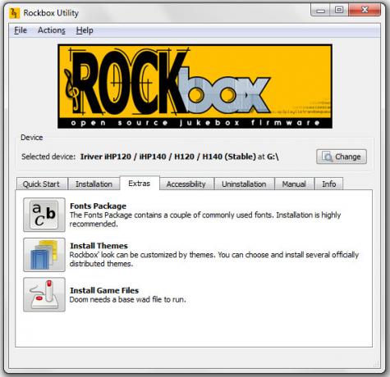Click the Rockbox Utility title bar icon
This screenshot has width=390, height=377.
click(14, 13)
